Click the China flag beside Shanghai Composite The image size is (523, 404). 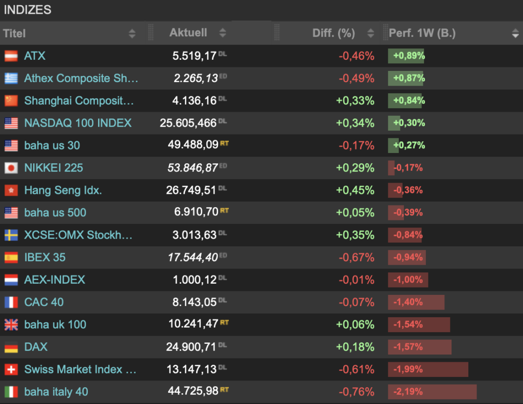[11, 101]
